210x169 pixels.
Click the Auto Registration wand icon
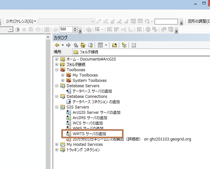pyautogui.click(x=106, y=21)
